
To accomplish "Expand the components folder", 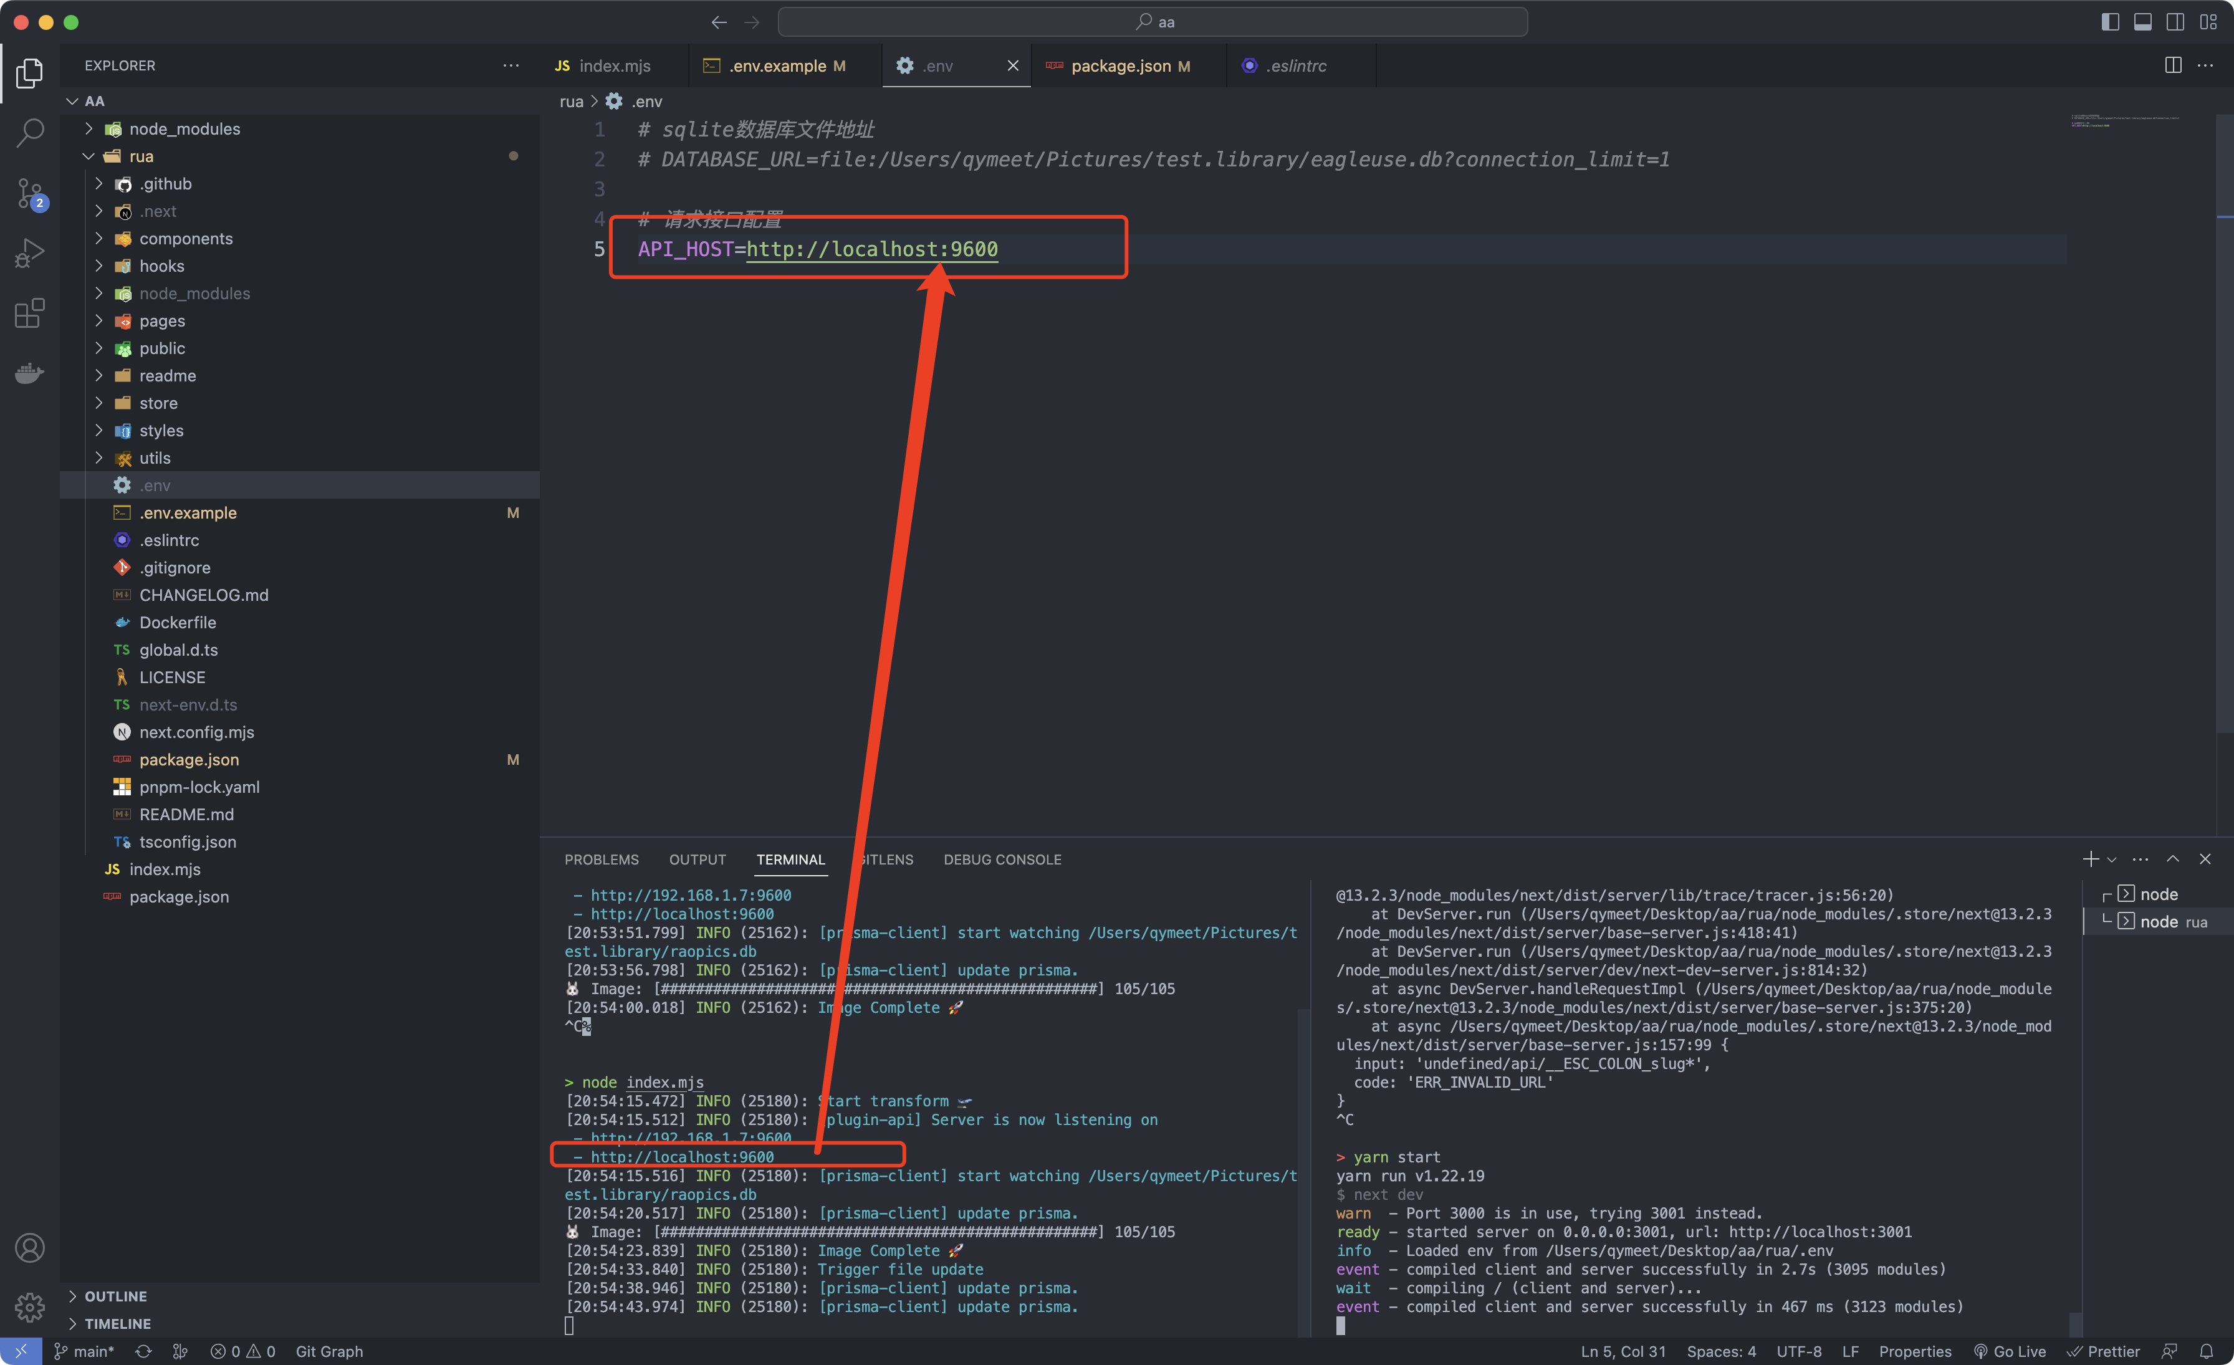I will tap(185, 238).
